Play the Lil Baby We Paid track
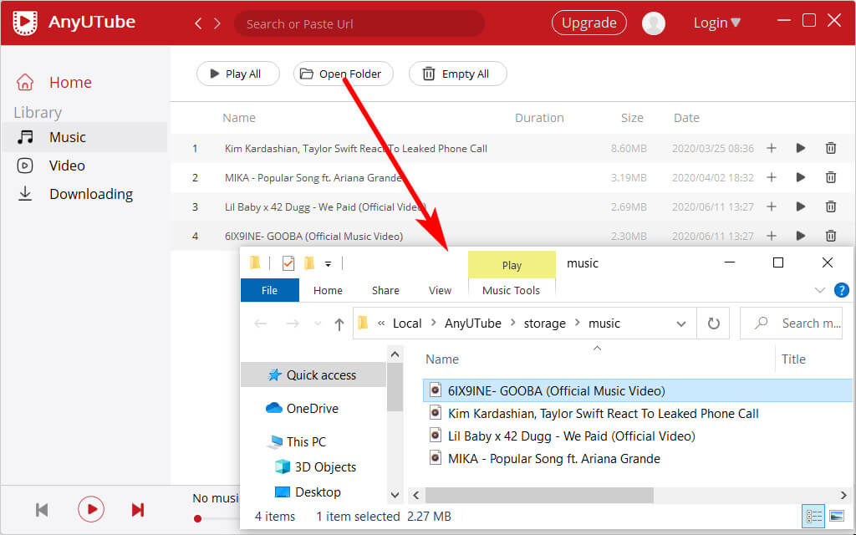856x535 pixels. [x=800, y=206]
